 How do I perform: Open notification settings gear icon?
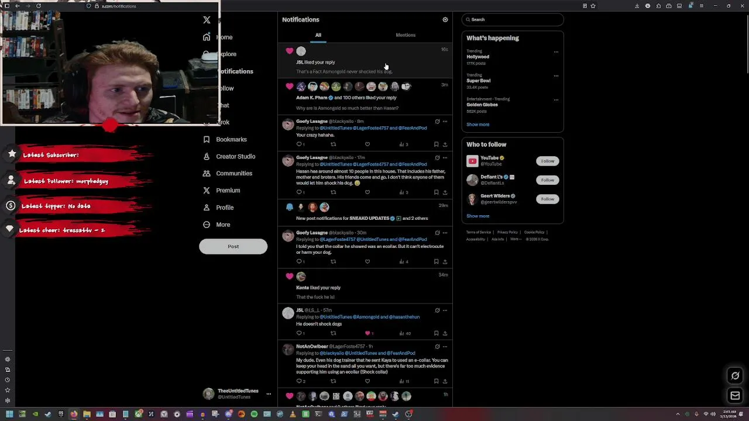445,20
